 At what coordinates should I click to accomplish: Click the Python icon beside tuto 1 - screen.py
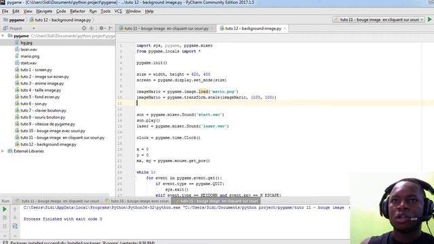point(17,70)
